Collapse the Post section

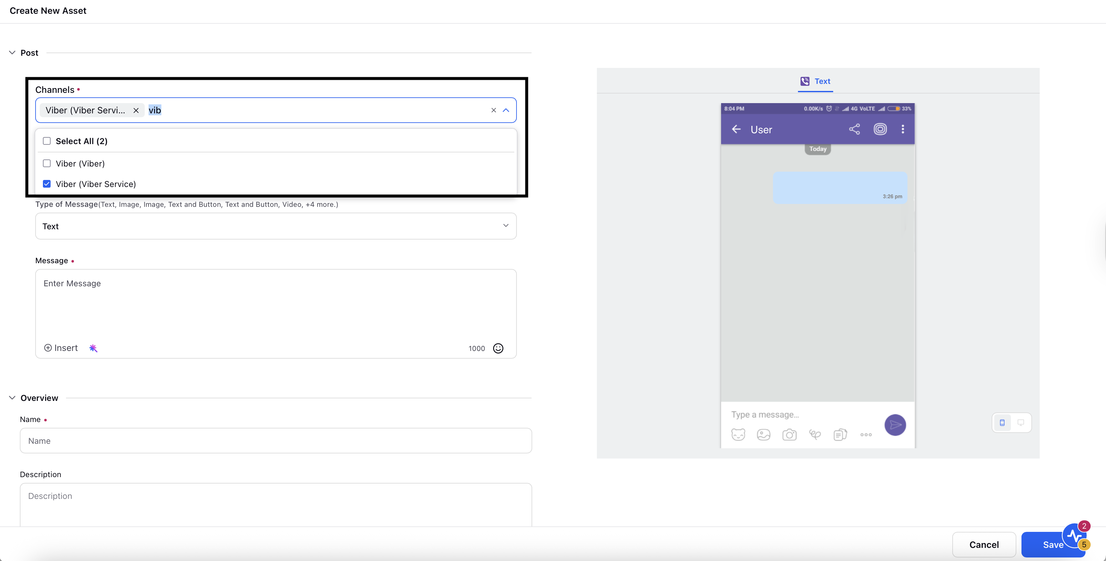(12, 53)
